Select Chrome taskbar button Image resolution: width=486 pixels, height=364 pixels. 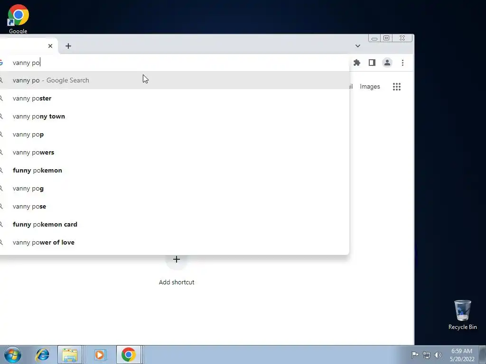click(128, 355)
